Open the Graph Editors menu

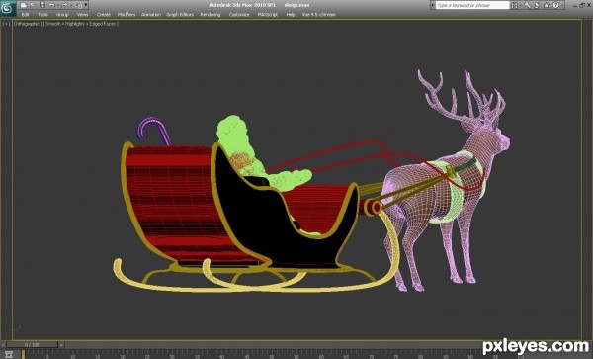180,15
